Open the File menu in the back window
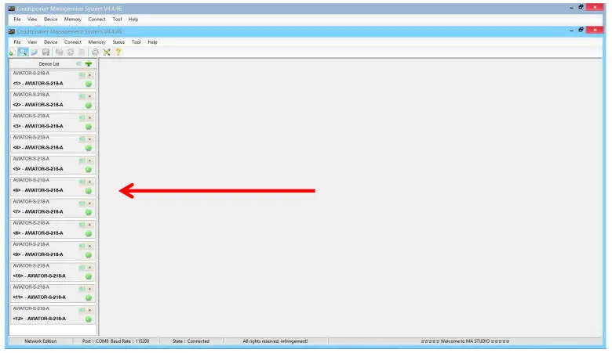 click(x=17, y=19)
